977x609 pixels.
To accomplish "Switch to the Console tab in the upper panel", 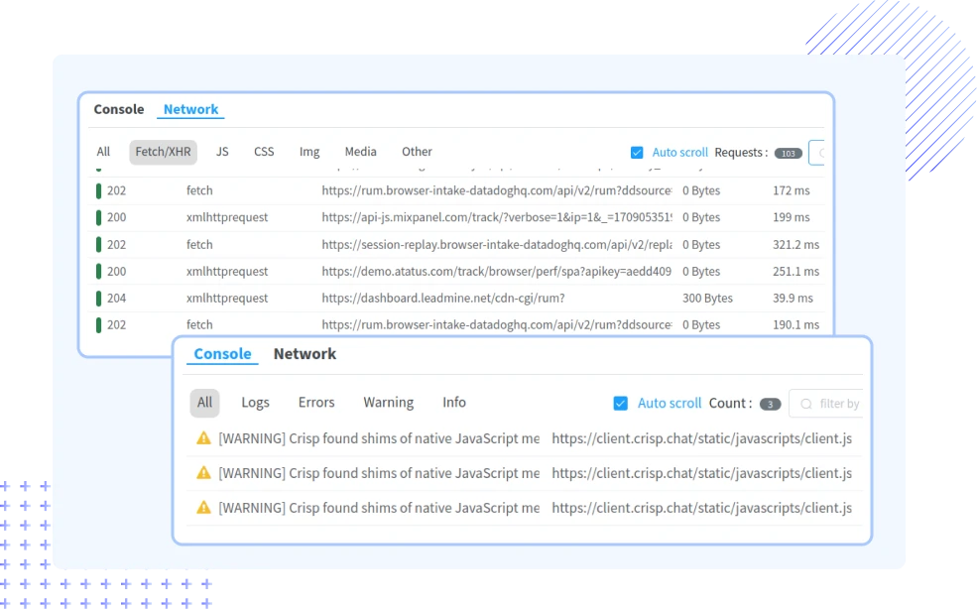I will (x=118, y=109).
